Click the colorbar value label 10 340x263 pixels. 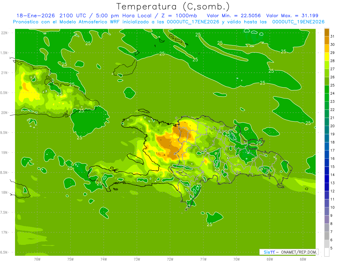(x=332, y=207)
